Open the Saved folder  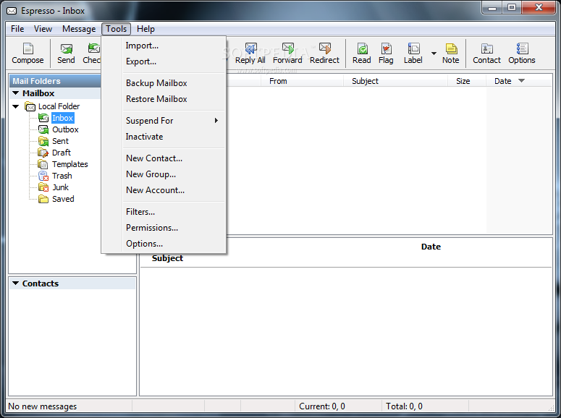click(63, 199)
